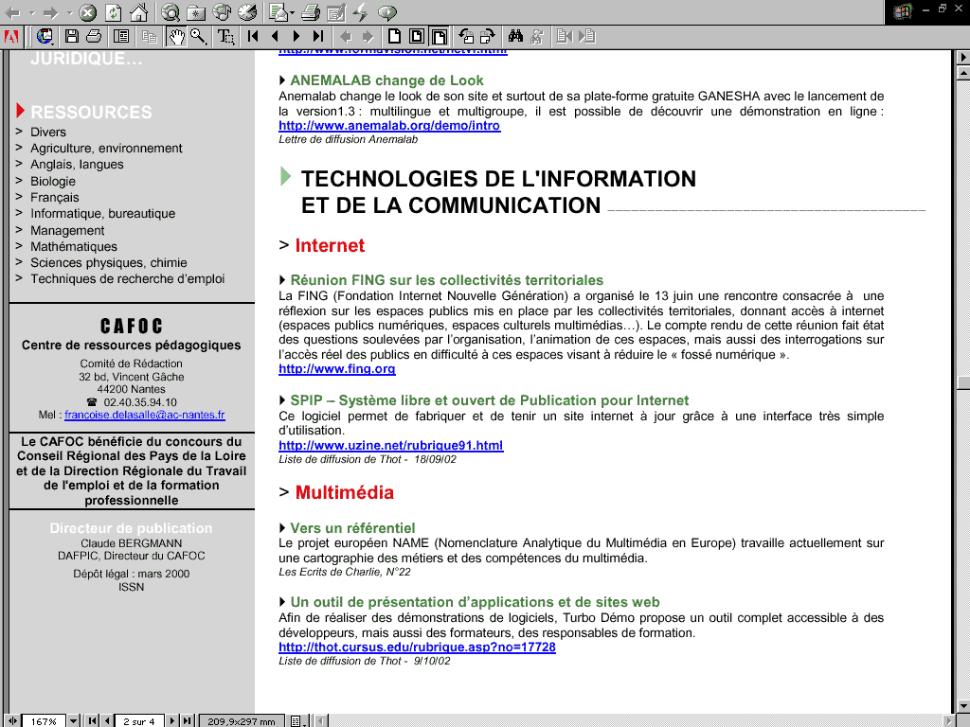Click the Save diskette icon
This screenshot has height=727, width=970.
(72, 37)
